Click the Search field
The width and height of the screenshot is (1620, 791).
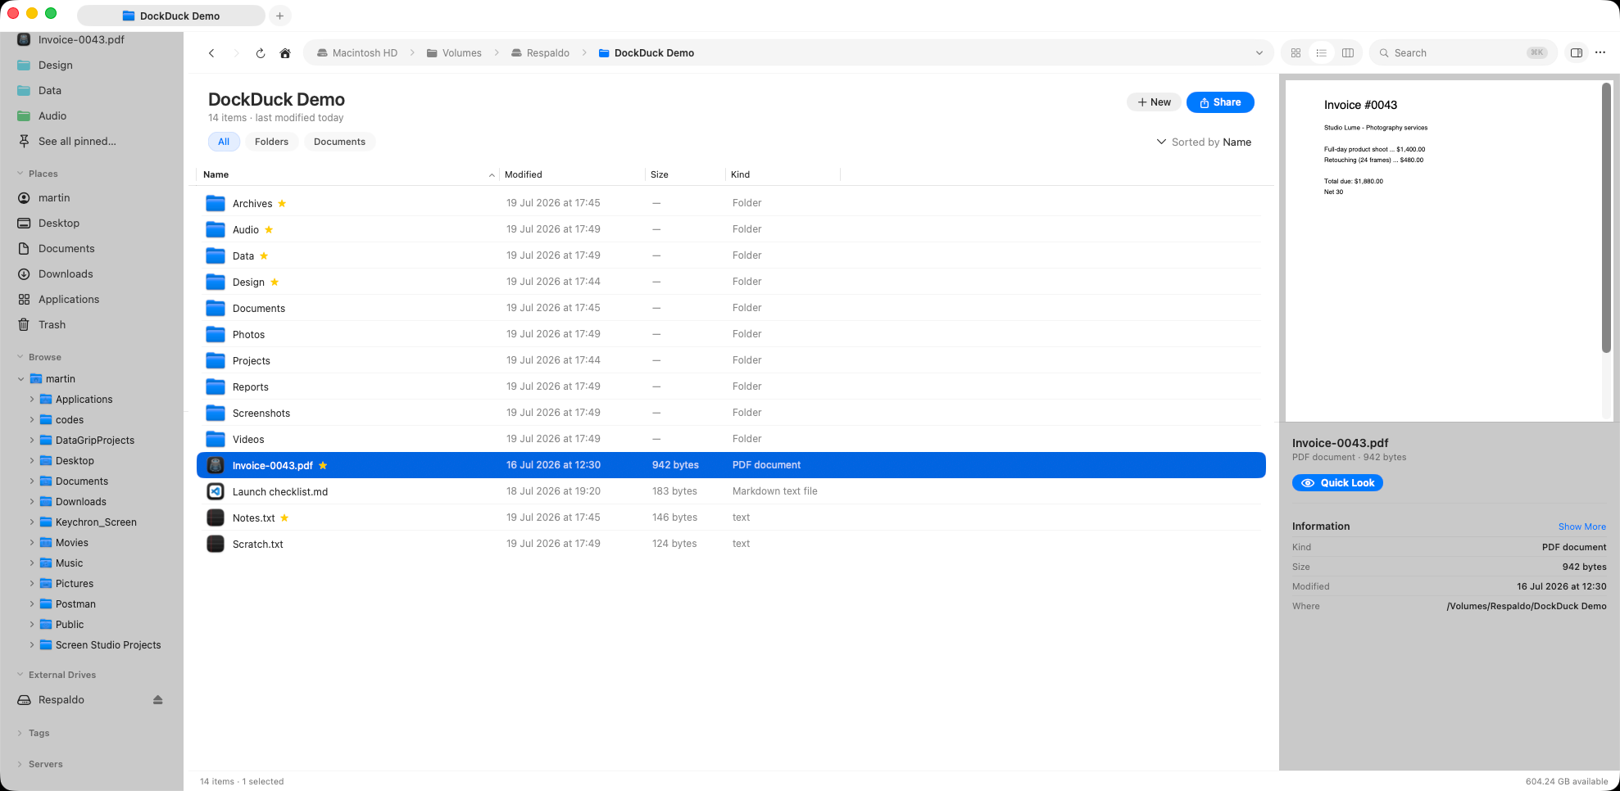(x=1463, y=53)
